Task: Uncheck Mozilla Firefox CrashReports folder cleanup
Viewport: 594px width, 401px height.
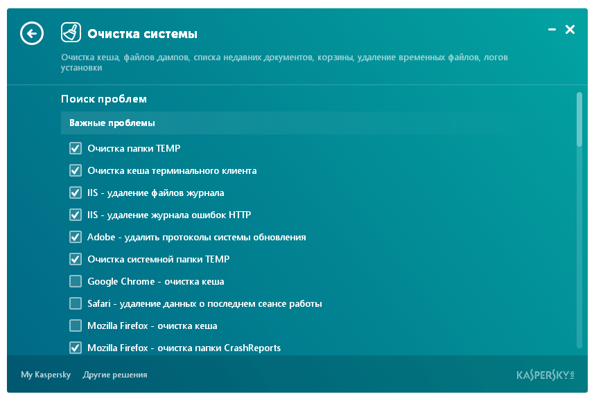Action: [x=75, y=348]
